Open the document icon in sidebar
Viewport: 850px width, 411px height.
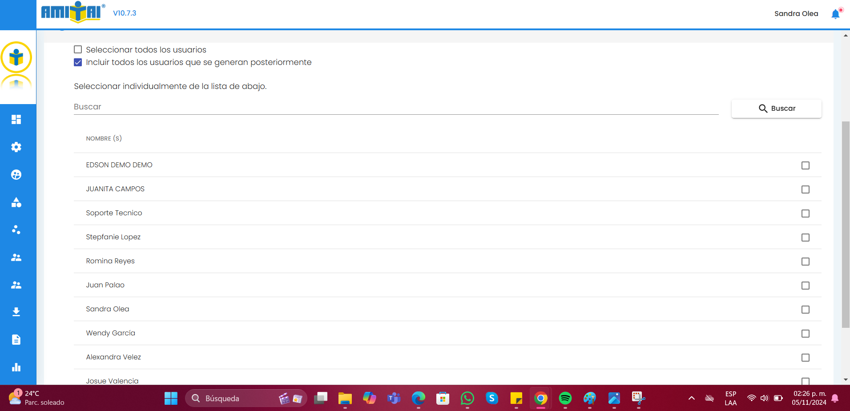click(16, 340)
